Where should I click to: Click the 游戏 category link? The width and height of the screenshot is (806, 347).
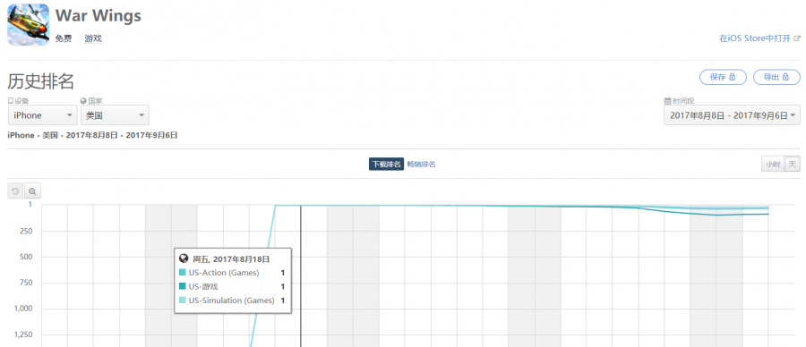(93, 38)
